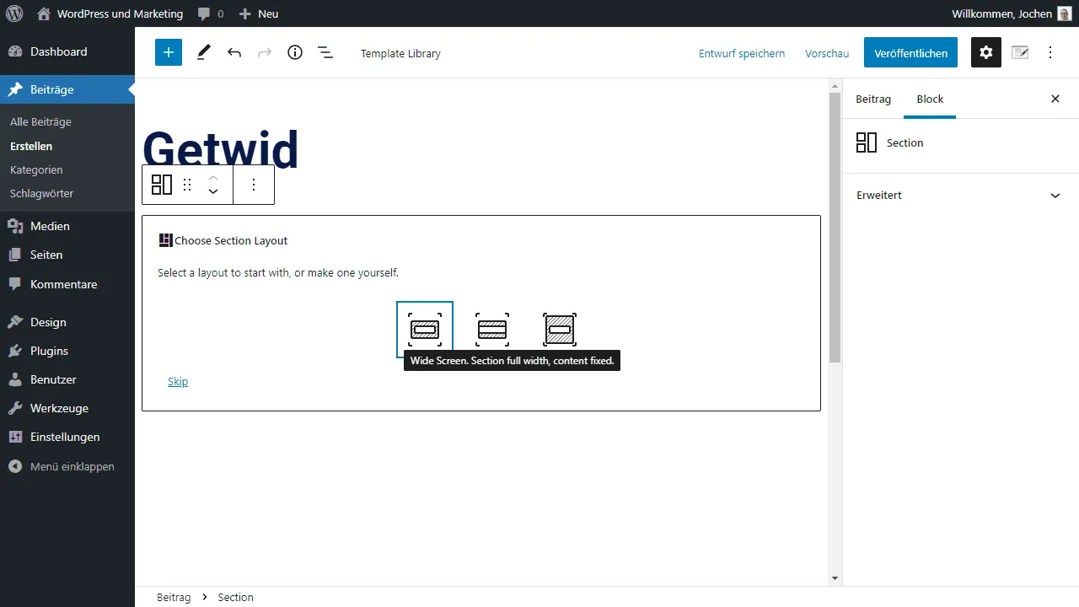Open the Werkzeuge menu item
The image size is (1079, 607).
[x=67, y=408]
